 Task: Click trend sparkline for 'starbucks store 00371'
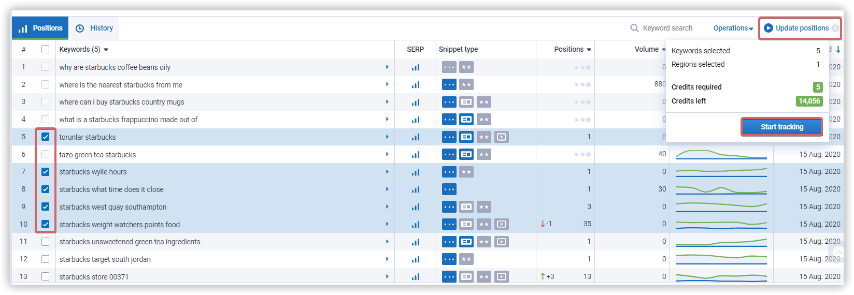(x=721, y=277)
